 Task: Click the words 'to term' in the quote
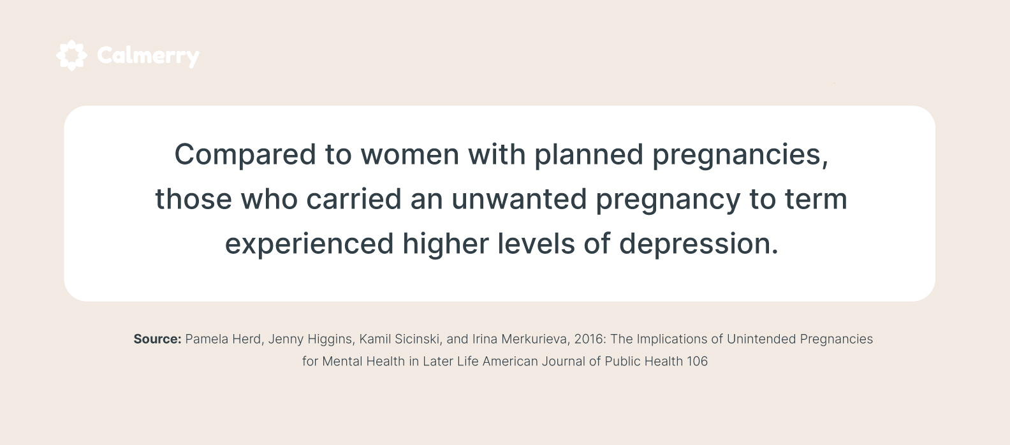point(794,200)
